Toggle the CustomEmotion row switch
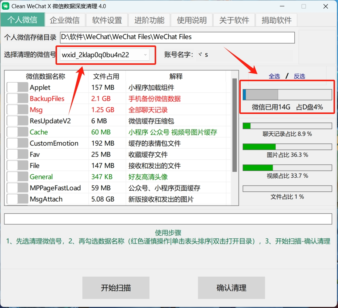 click(18, 143)
